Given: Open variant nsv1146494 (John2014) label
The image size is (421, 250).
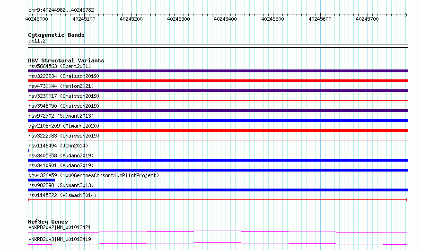Looking at the screenshot, I should [58, 146].
